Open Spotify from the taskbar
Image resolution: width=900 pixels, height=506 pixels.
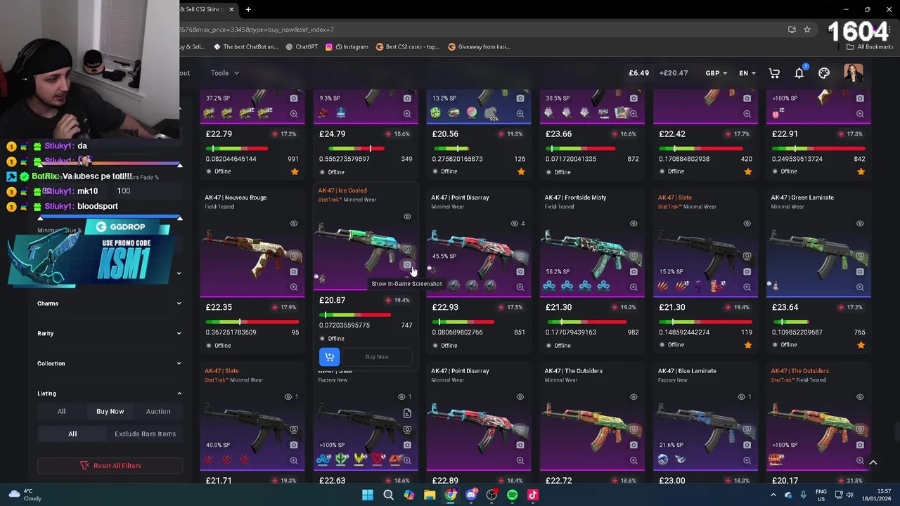(x=512, y=495)
